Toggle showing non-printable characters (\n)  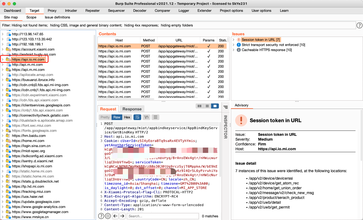tap(146, 117)
